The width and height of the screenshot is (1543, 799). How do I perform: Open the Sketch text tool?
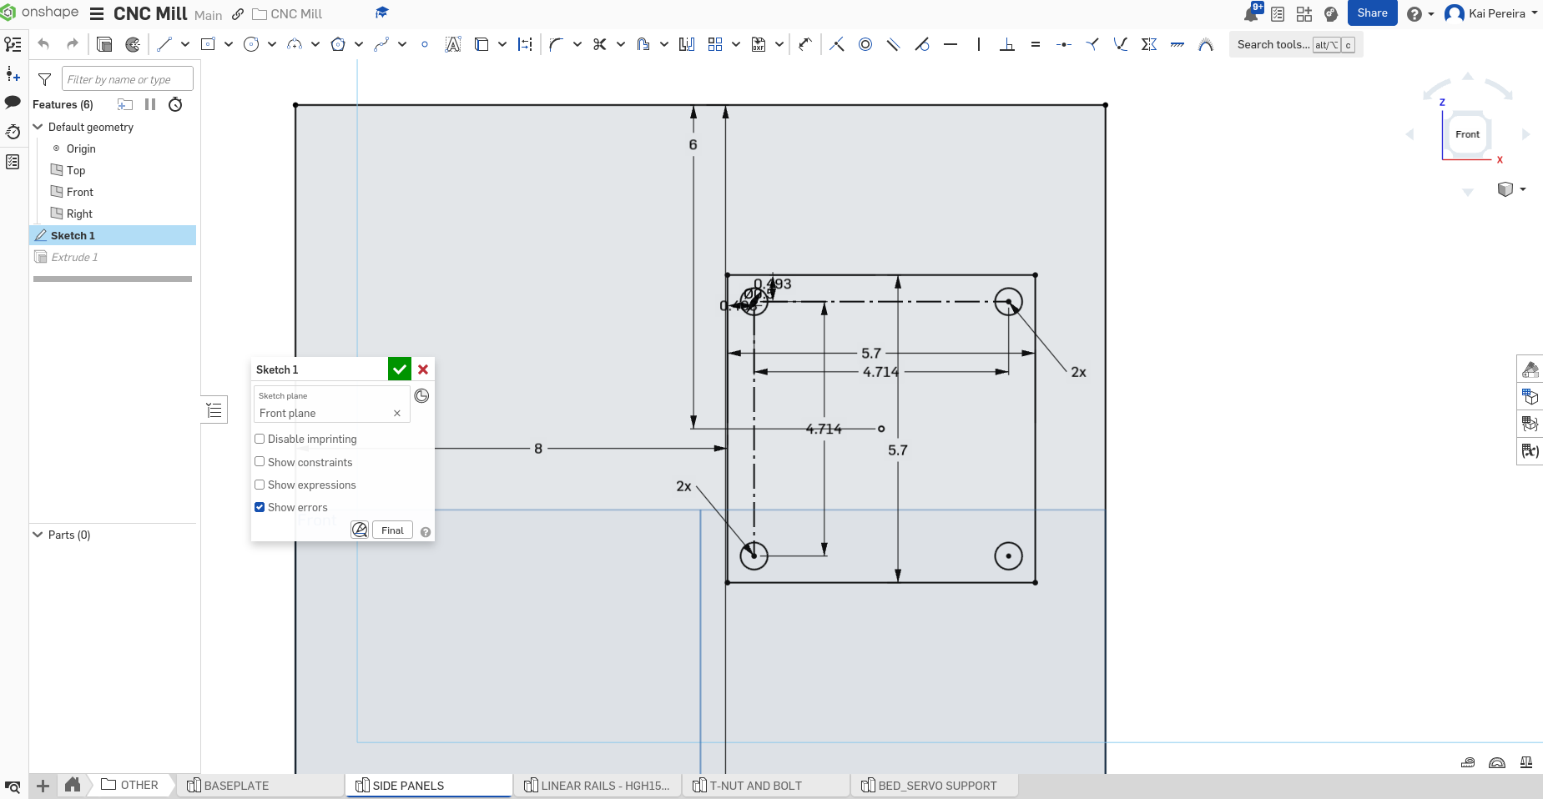(x=453, y=44)
